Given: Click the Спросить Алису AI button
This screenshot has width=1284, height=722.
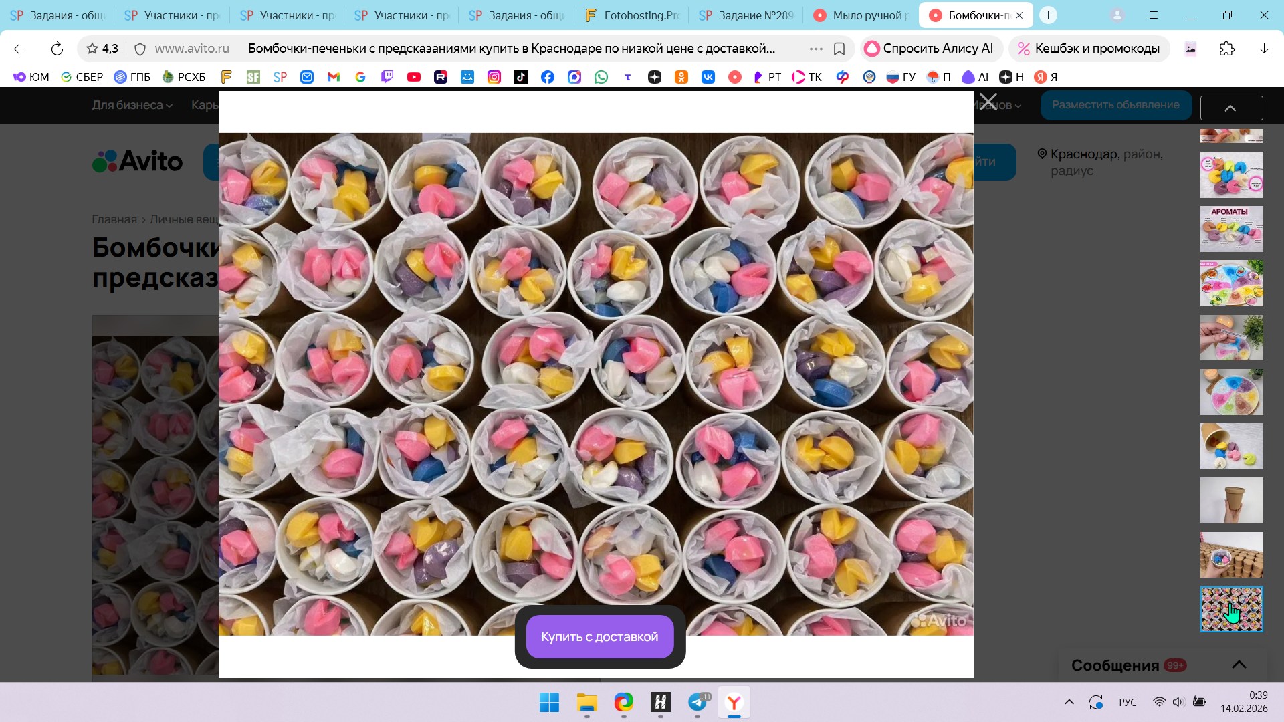Looking at the screenshot, I should (x=930, y=49).
